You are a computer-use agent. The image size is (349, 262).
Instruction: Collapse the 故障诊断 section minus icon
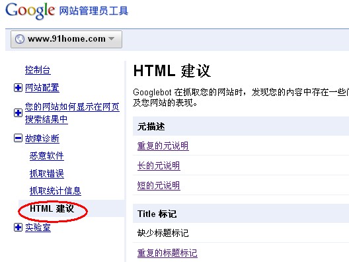coord(18,138)
